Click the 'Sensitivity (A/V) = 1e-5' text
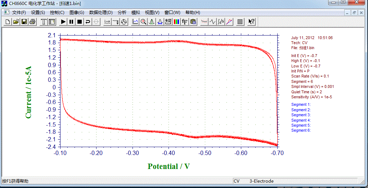 point(312,97)
